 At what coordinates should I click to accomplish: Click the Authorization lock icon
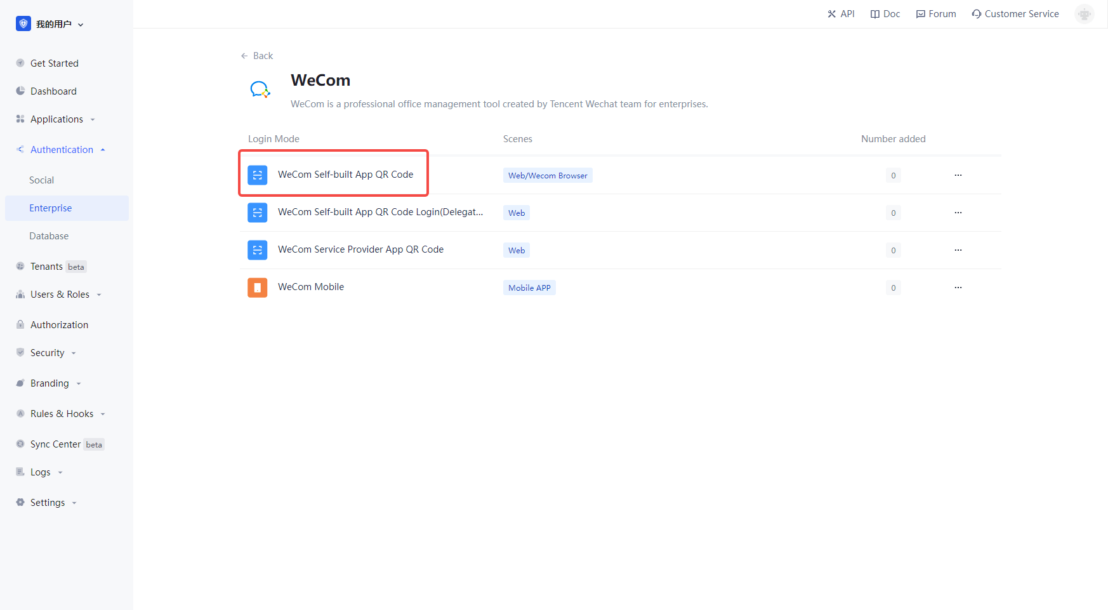(x=20, y=324)
